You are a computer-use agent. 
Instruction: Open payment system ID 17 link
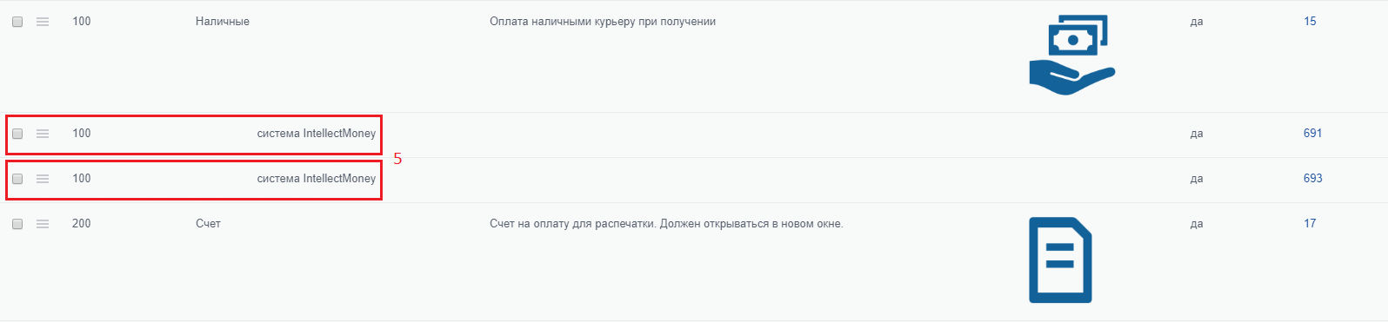(1310, 224)
